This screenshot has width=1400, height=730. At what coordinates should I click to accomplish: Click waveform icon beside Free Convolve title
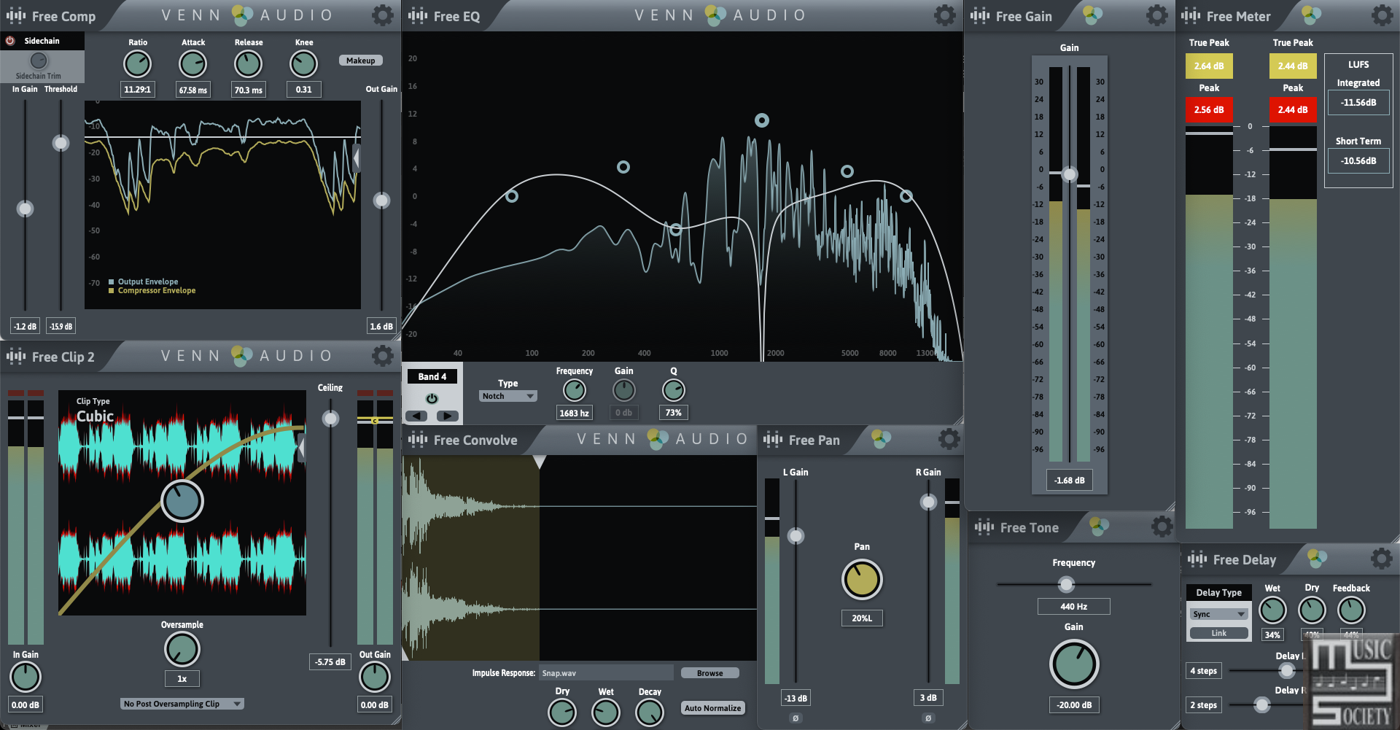tap(418, 440)
